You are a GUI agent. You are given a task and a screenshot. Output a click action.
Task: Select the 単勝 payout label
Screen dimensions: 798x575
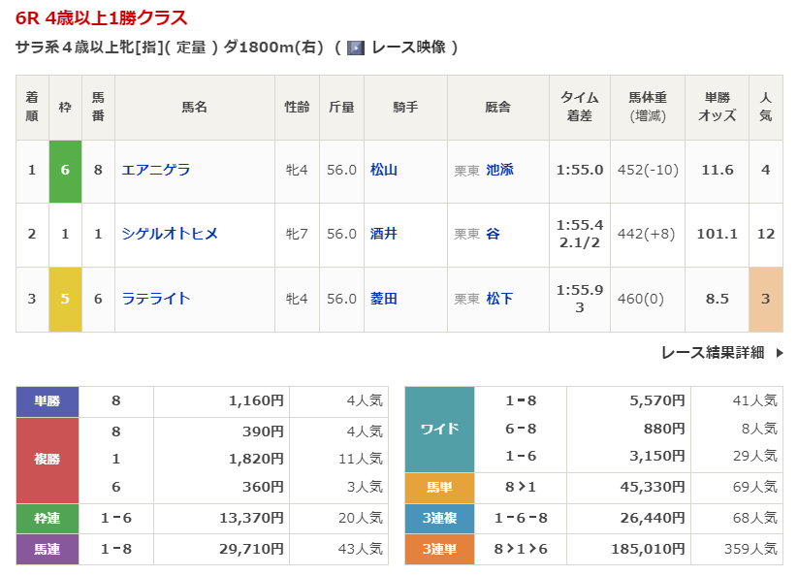pos(48,400)
